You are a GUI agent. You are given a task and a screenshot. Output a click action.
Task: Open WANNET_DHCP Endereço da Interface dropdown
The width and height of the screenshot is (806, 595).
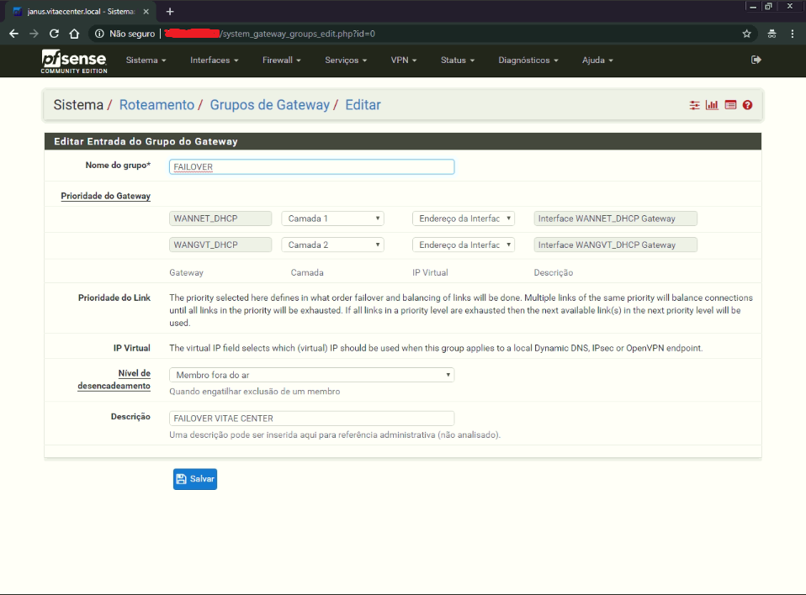click(x=463, y=219)
